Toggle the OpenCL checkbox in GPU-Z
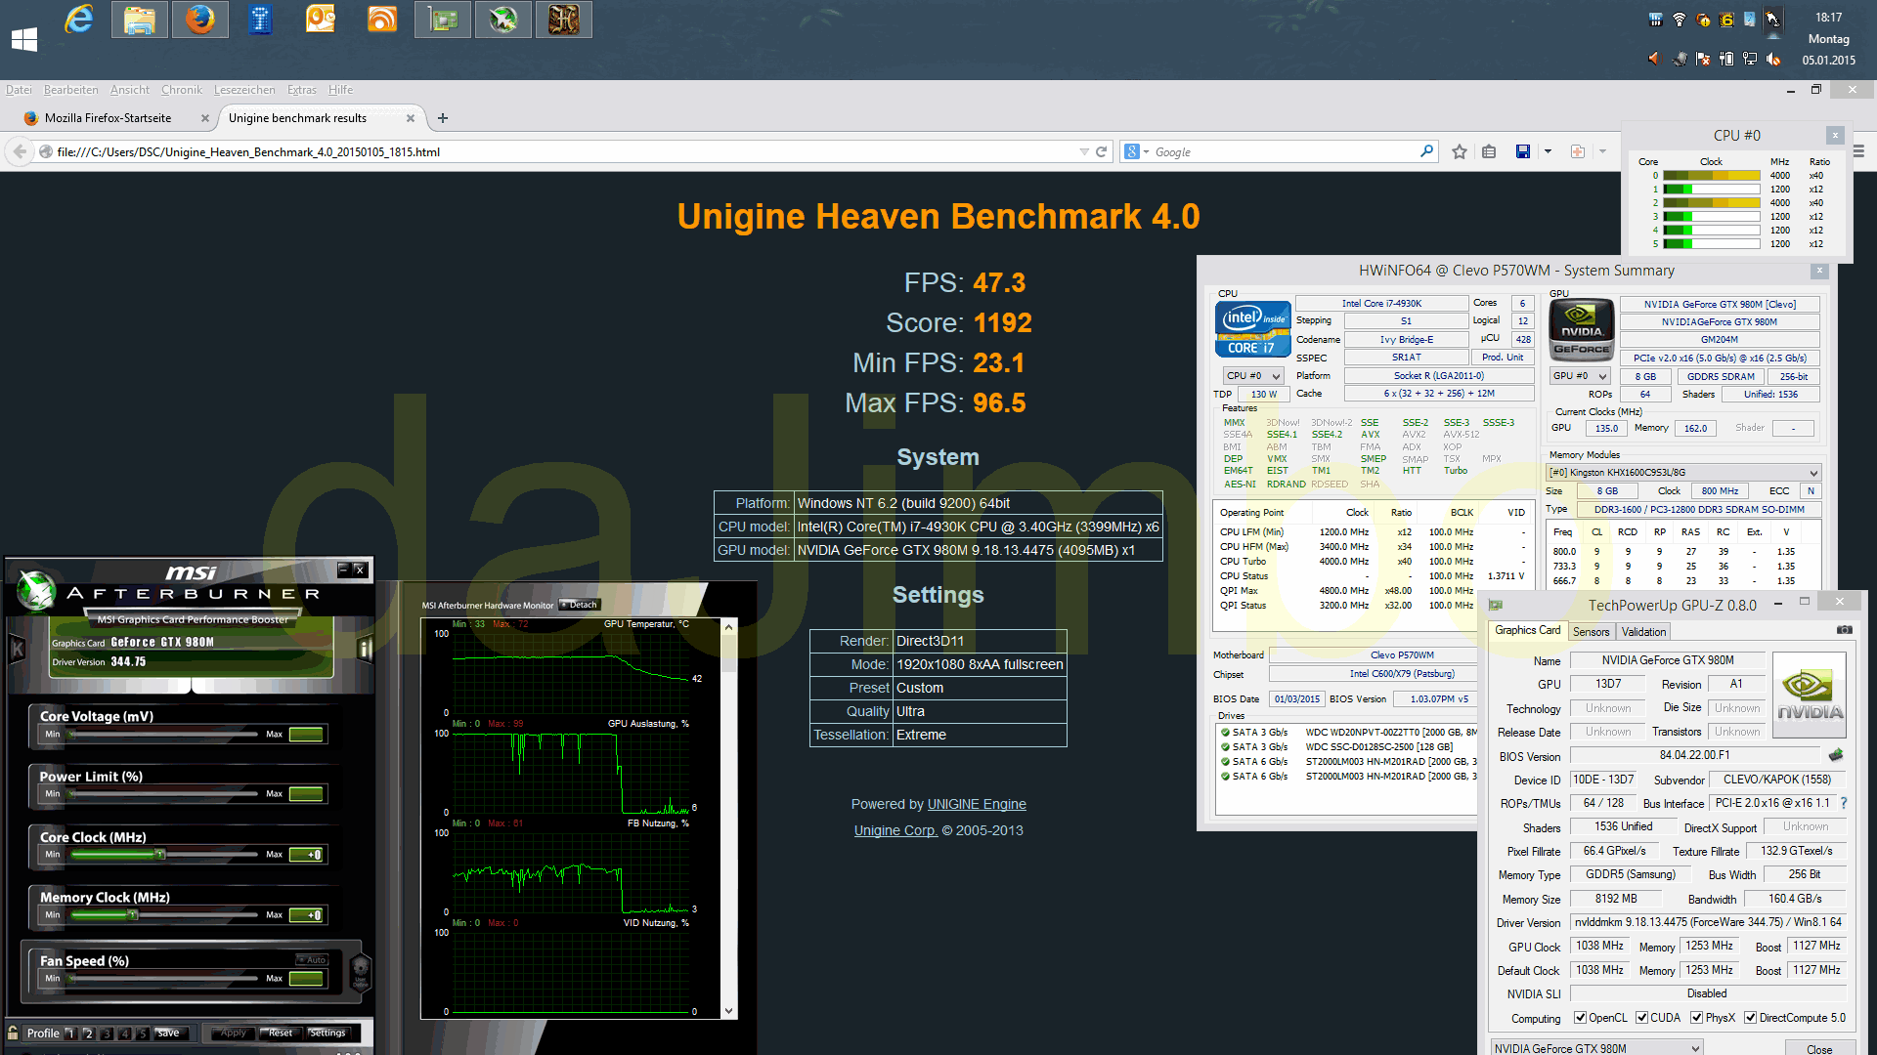This screenshot has width=1877, height=1055. 1580,1018
